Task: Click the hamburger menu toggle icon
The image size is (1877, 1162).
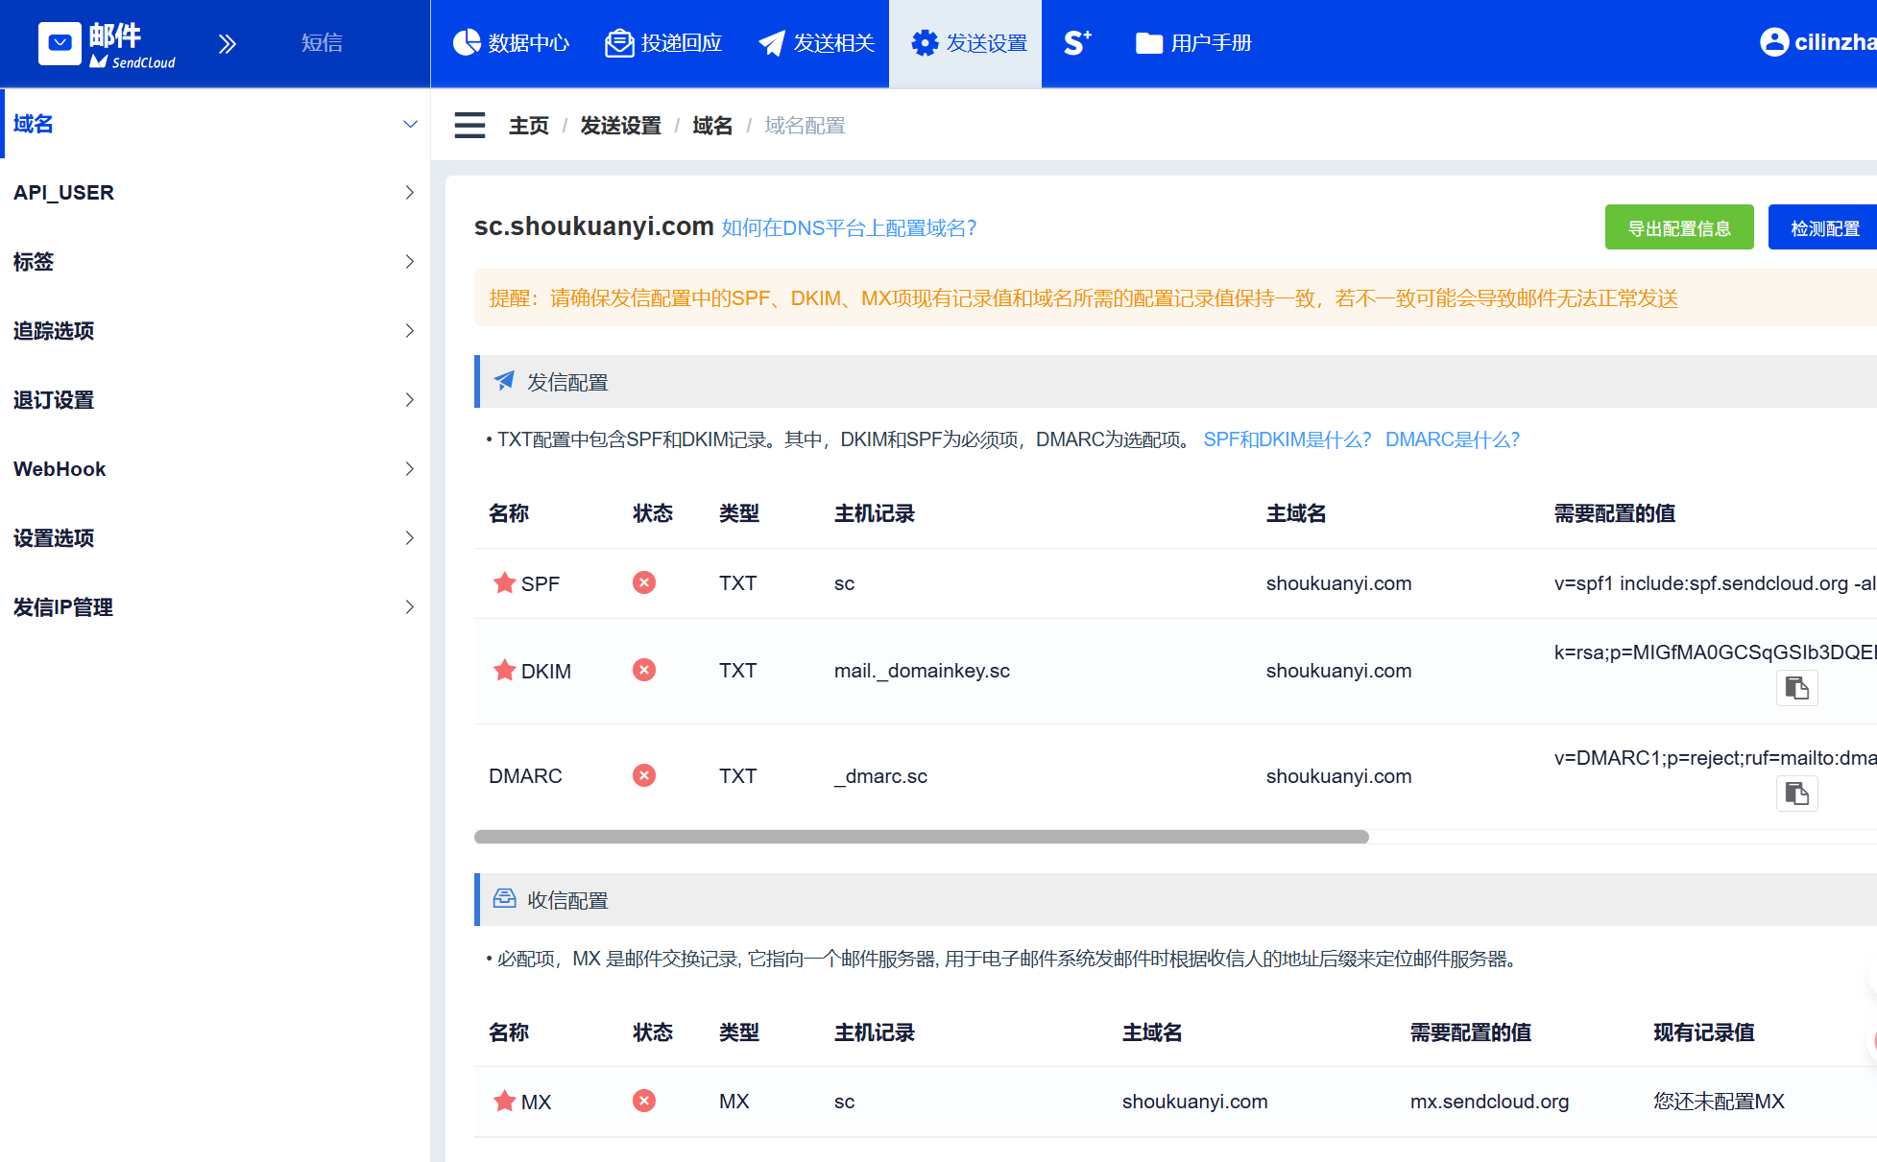Action: 469,126
